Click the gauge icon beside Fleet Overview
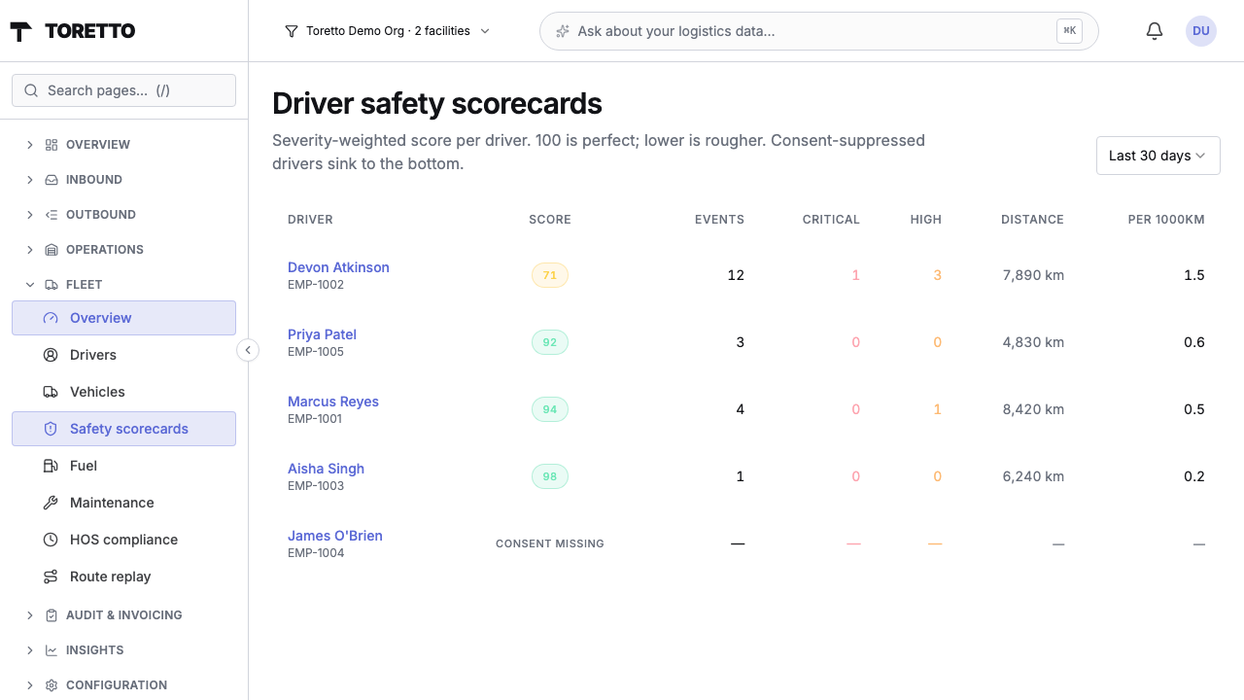1244x700 pixels. [51, 318]
